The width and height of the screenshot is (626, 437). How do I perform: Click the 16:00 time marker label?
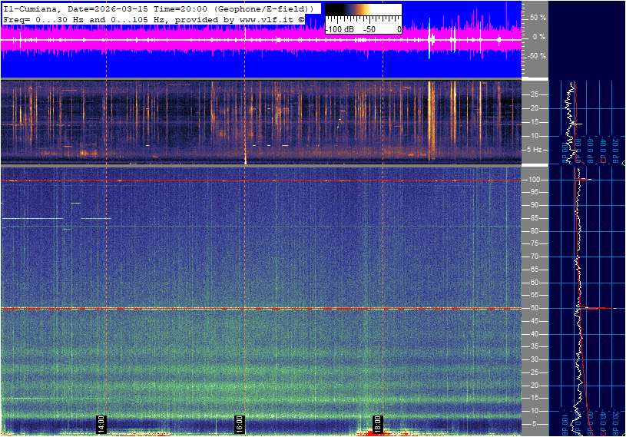tap(239, 423)
